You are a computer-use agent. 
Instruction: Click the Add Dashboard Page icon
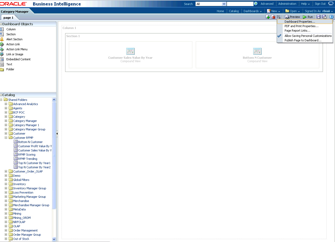[x=267, y=17]
